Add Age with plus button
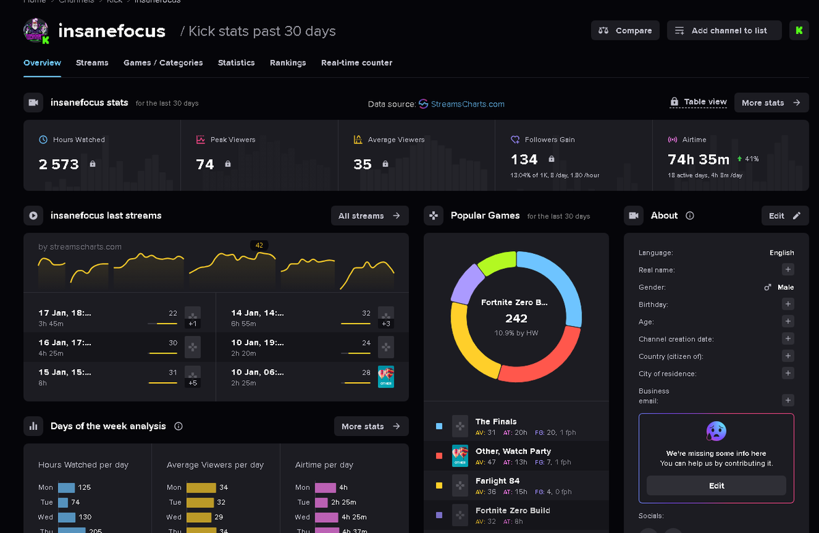 tap(788, 321)
